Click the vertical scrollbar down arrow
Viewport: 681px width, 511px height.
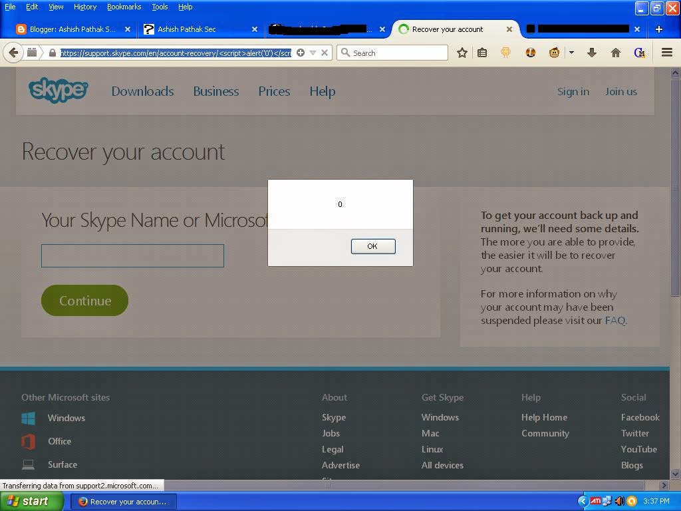[675, 474]
